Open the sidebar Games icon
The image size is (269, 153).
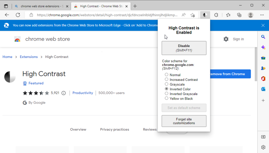(263, 68)
